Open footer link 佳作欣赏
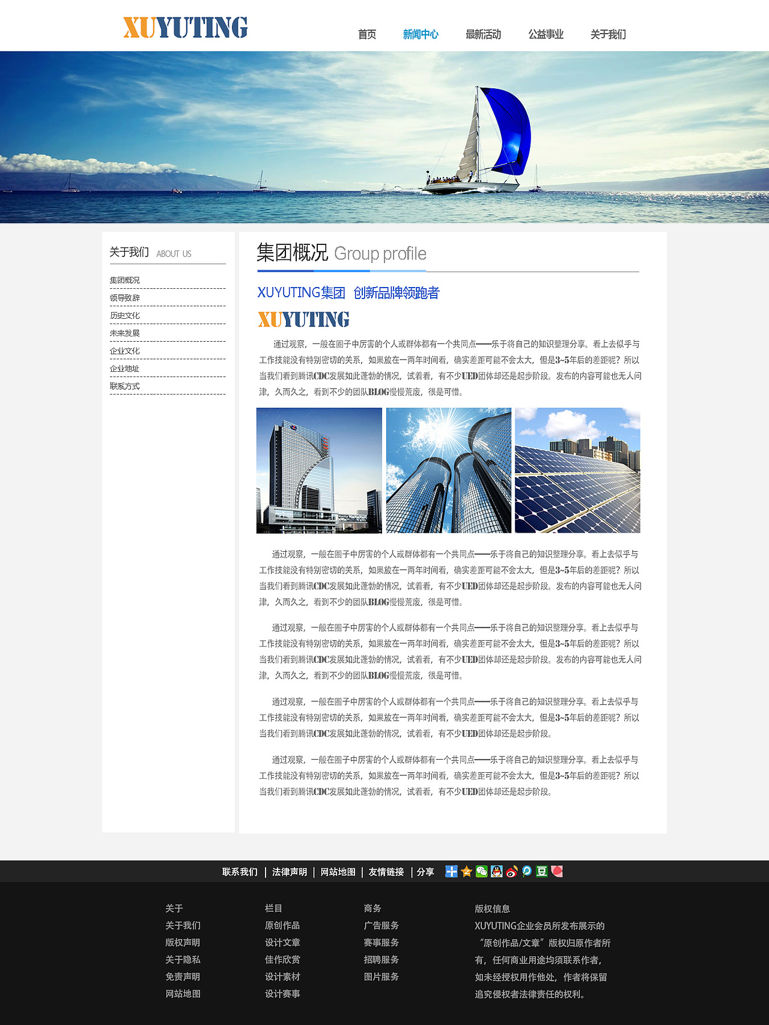769x1025 pixels. click(282, 960)
